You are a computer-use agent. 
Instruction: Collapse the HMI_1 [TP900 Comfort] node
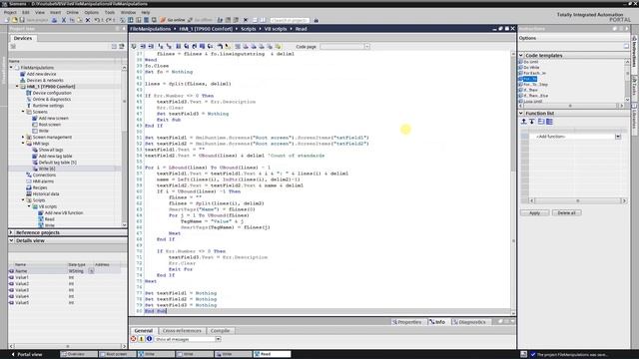(x=17, y=87)
